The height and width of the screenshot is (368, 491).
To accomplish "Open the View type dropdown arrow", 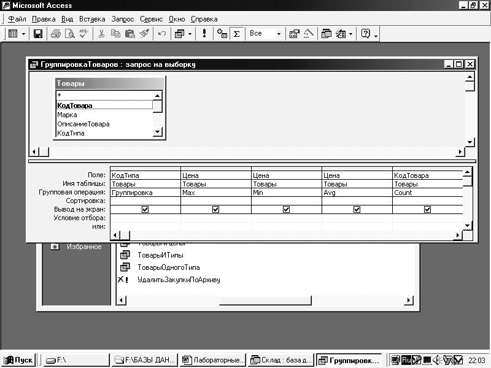I will tap(23, 34).
